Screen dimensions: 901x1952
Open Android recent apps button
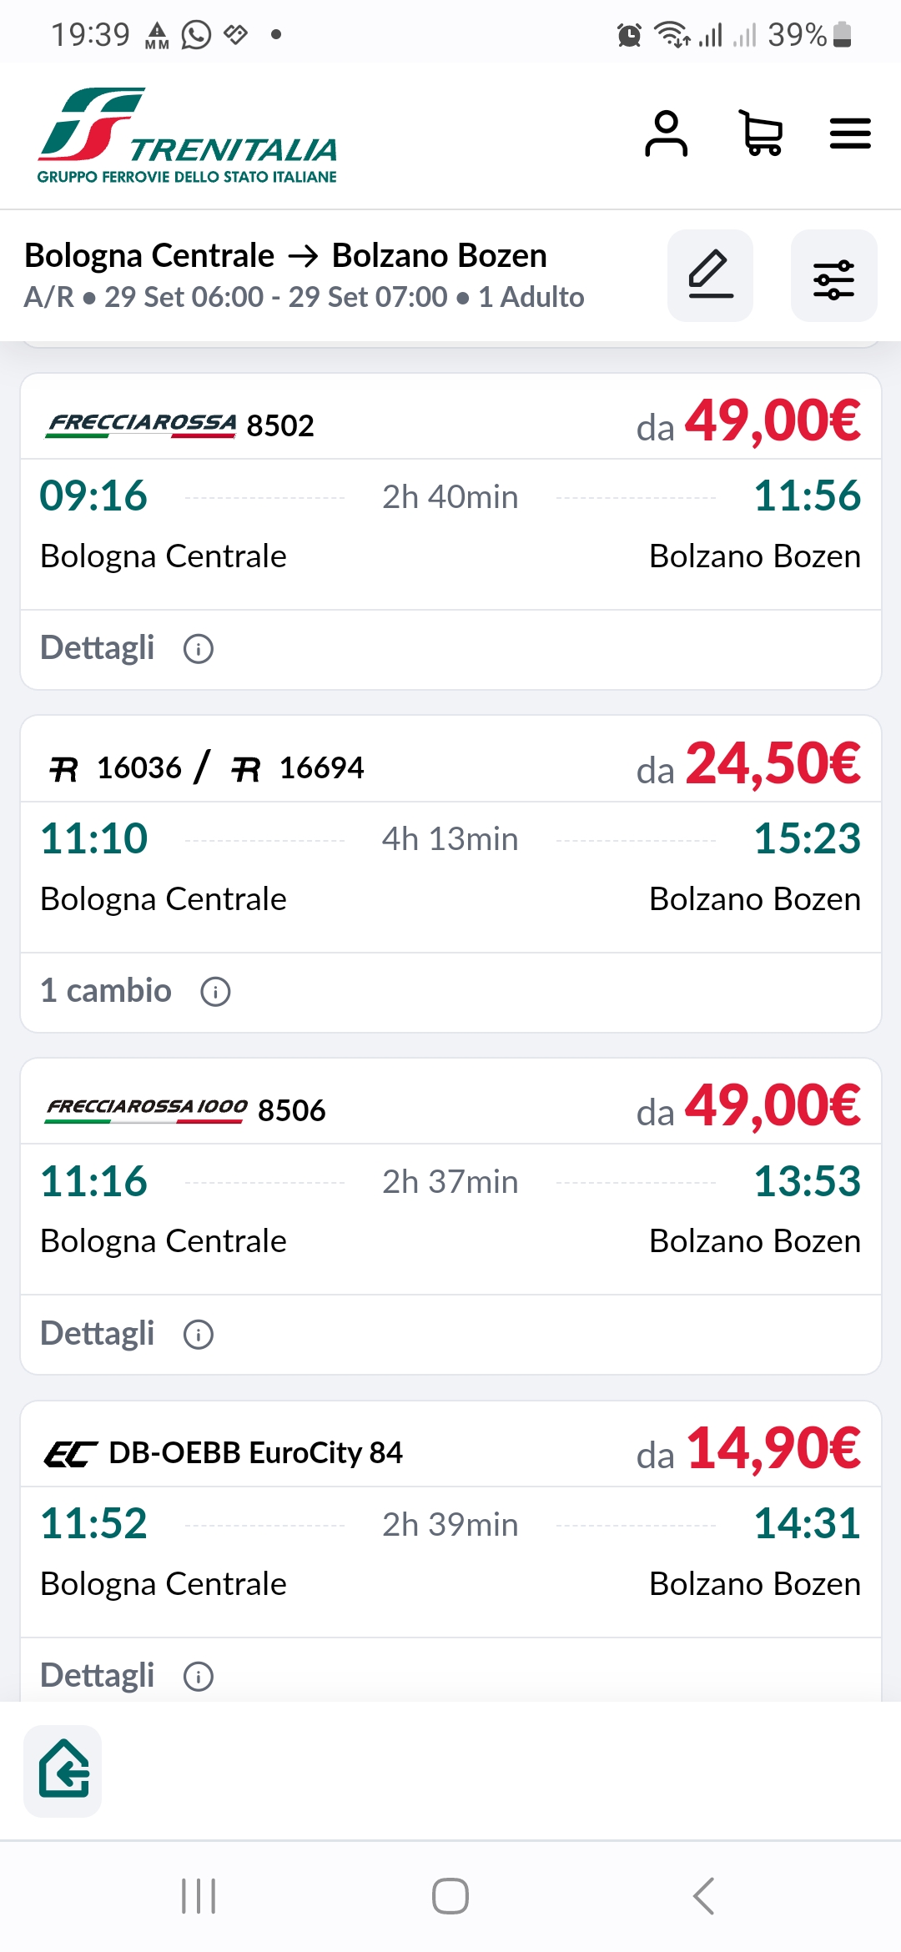pyautogui.click(x=199, y=1896)
